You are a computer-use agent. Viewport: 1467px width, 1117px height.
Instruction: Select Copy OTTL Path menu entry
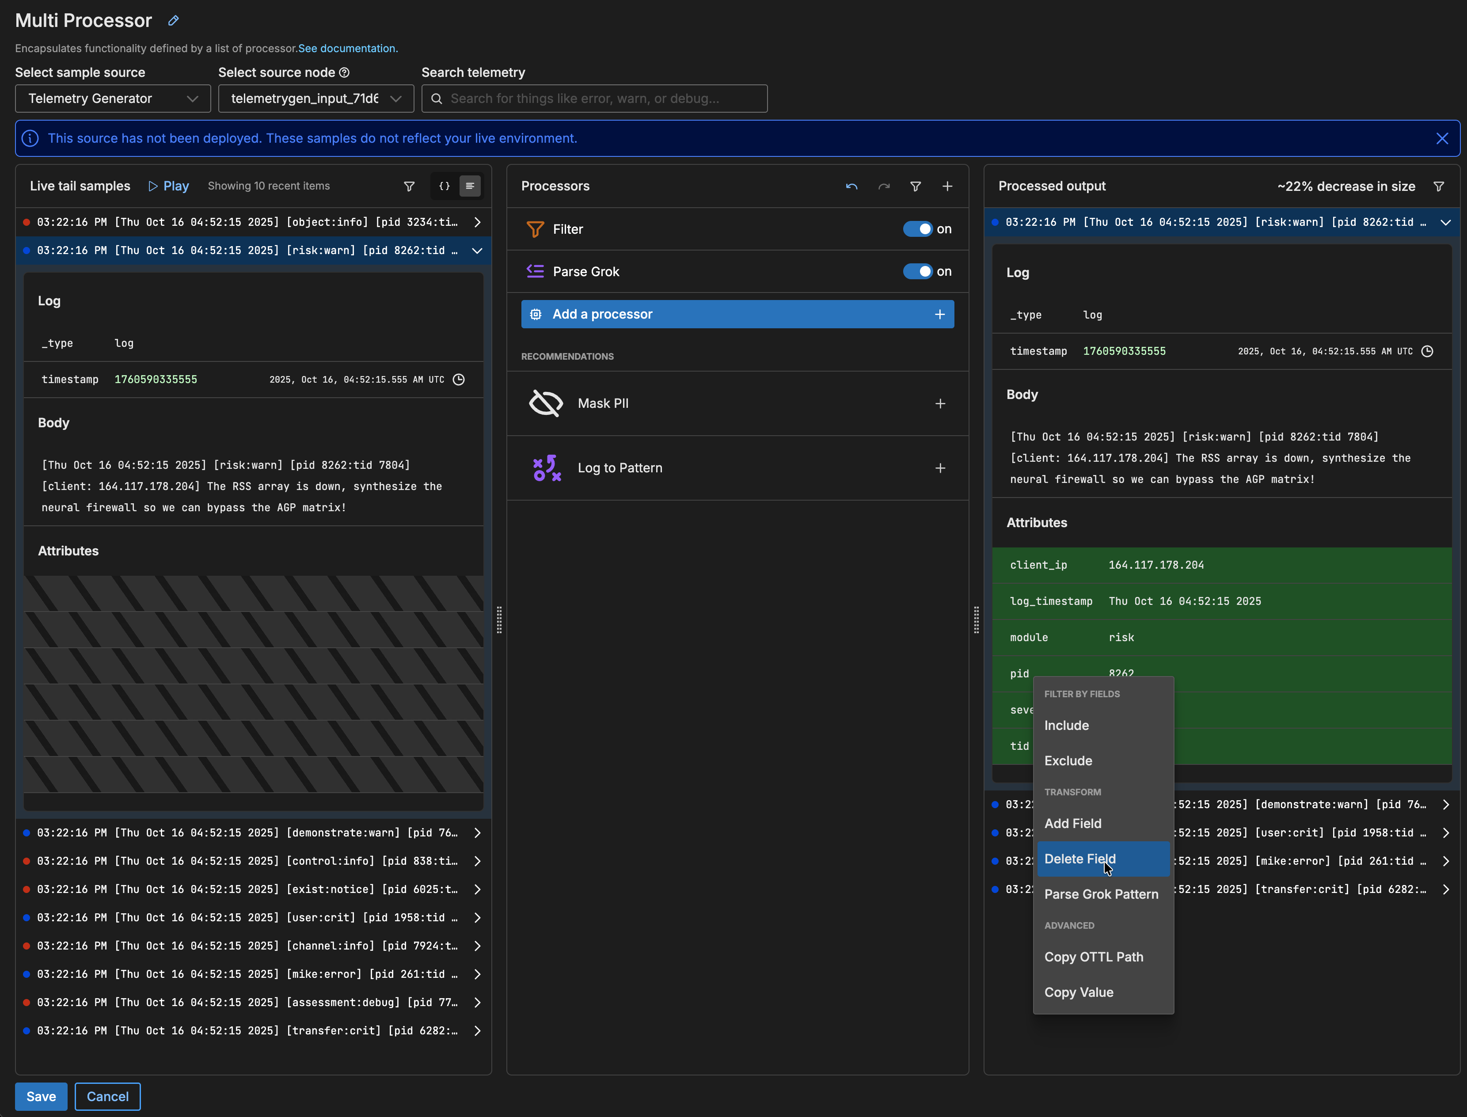[x=1093, y=957]
